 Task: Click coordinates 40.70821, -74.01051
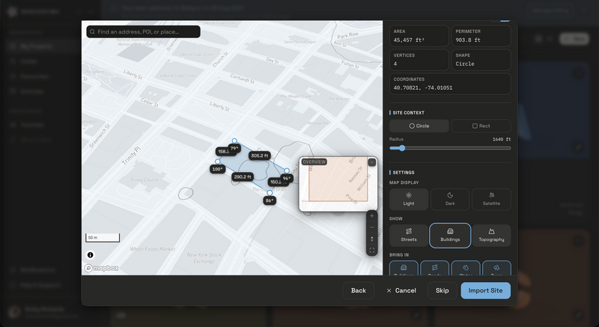tap(423, 88)
